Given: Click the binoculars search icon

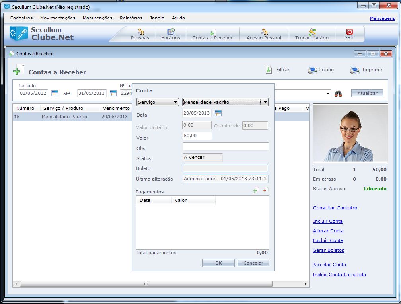Looking at the screenshot, I should [x=338, y=94].
